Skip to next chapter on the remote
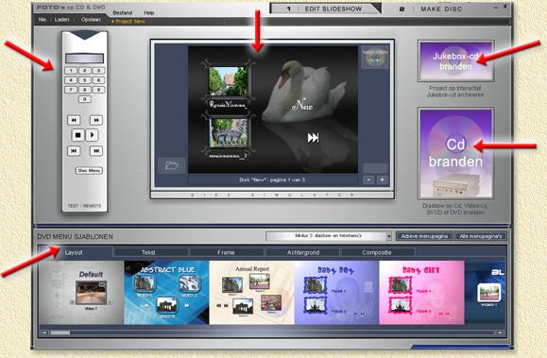This screenshot has width=547, height=358. [96, 151]
